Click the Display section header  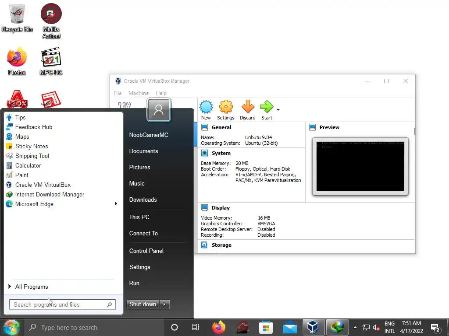tap(221, 208)
